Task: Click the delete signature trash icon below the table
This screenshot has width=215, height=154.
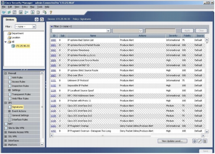Action: 205,141
